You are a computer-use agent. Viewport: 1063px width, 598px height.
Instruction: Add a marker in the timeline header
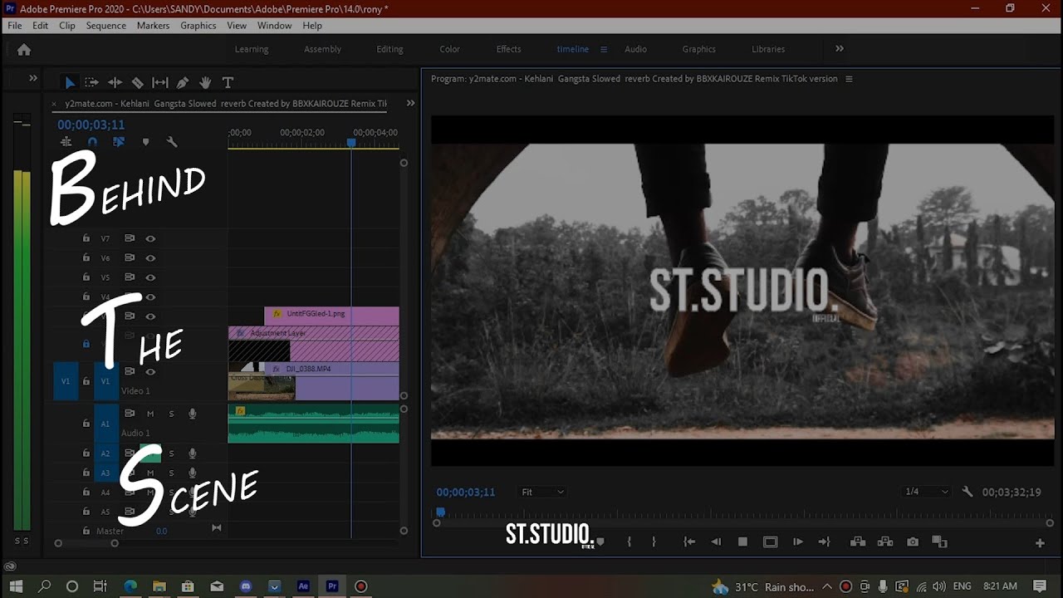tap(146, 142)
